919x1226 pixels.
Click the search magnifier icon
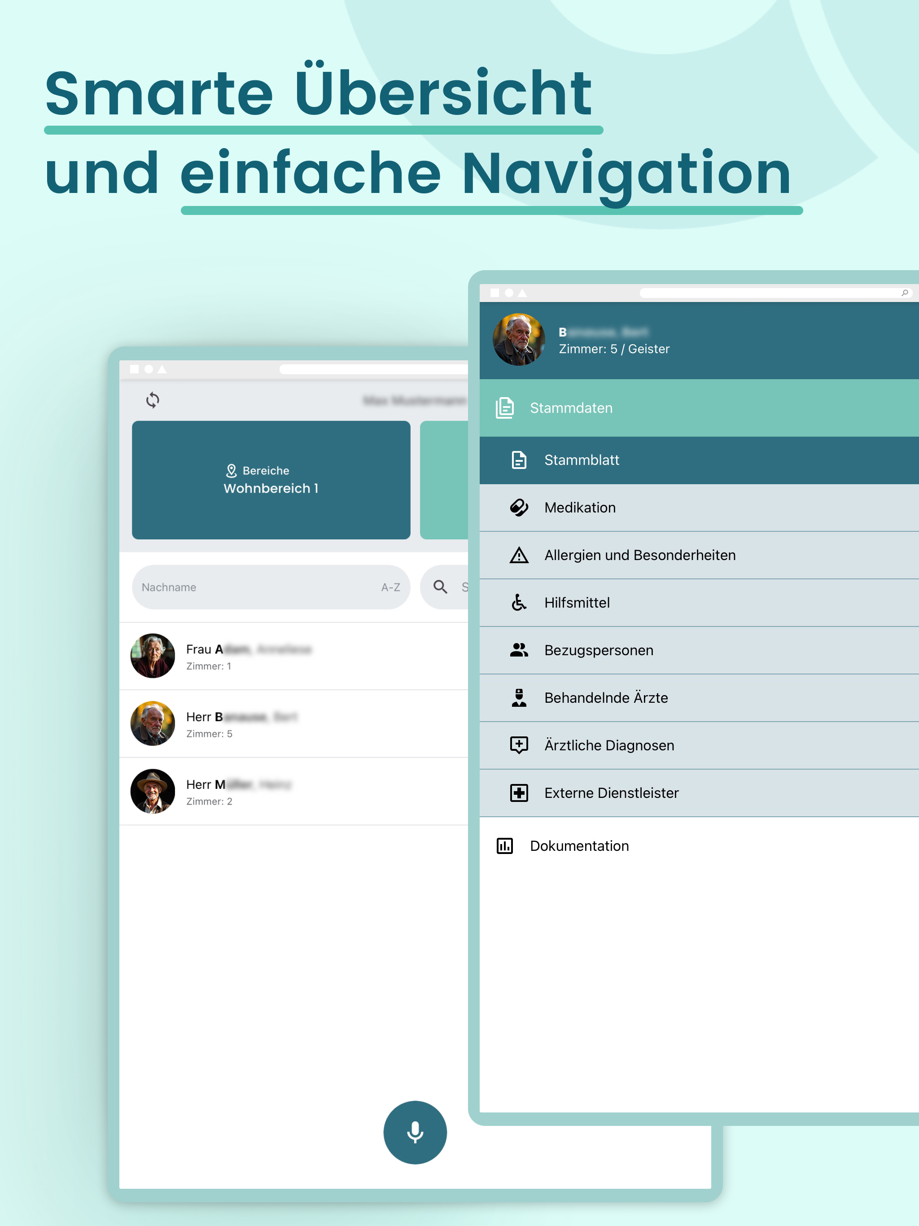point(441,587)
